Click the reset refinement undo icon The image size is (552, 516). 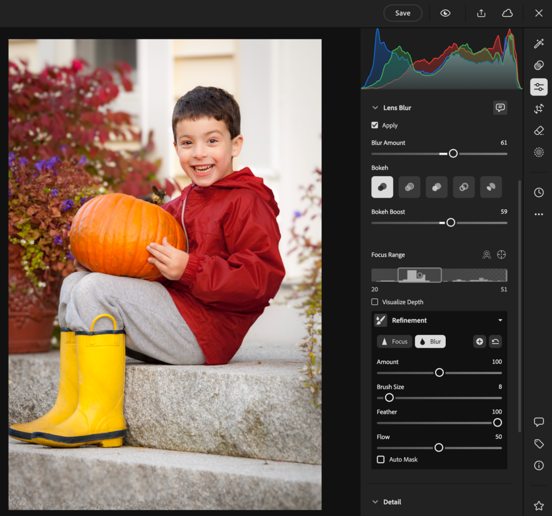[x=495, y=342]
